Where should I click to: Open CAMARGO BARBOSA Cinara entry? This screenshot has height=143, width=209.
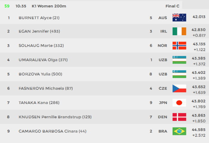pos(53,131)
